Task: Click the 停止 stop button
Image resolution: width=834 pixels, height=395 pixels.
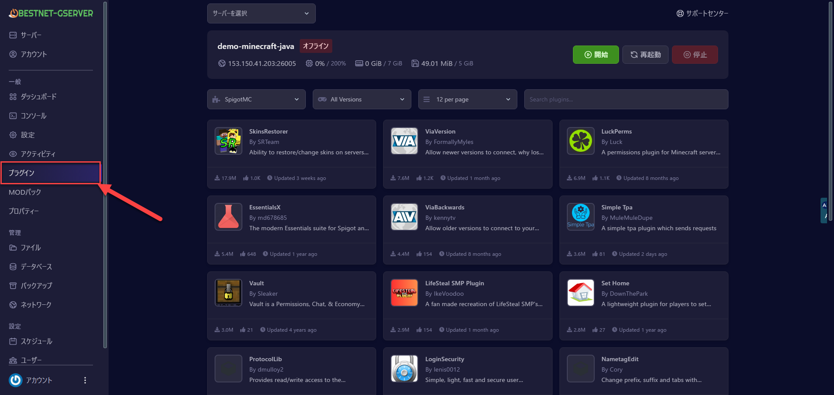Action: (x=695, y=55)
